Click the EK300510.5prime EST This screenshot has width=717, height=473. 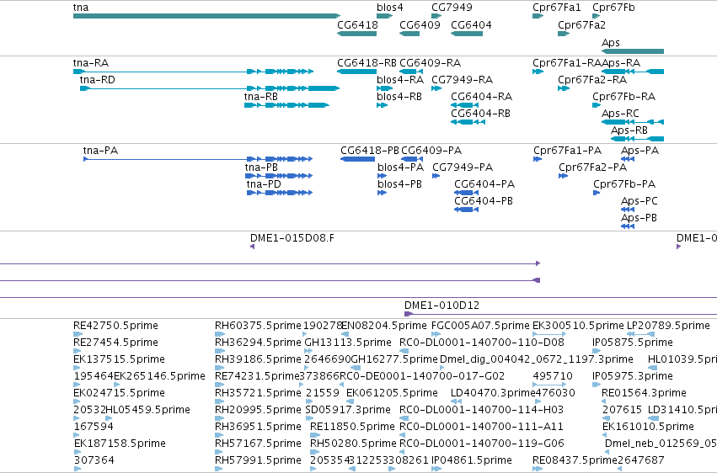(x=549, y=334)
